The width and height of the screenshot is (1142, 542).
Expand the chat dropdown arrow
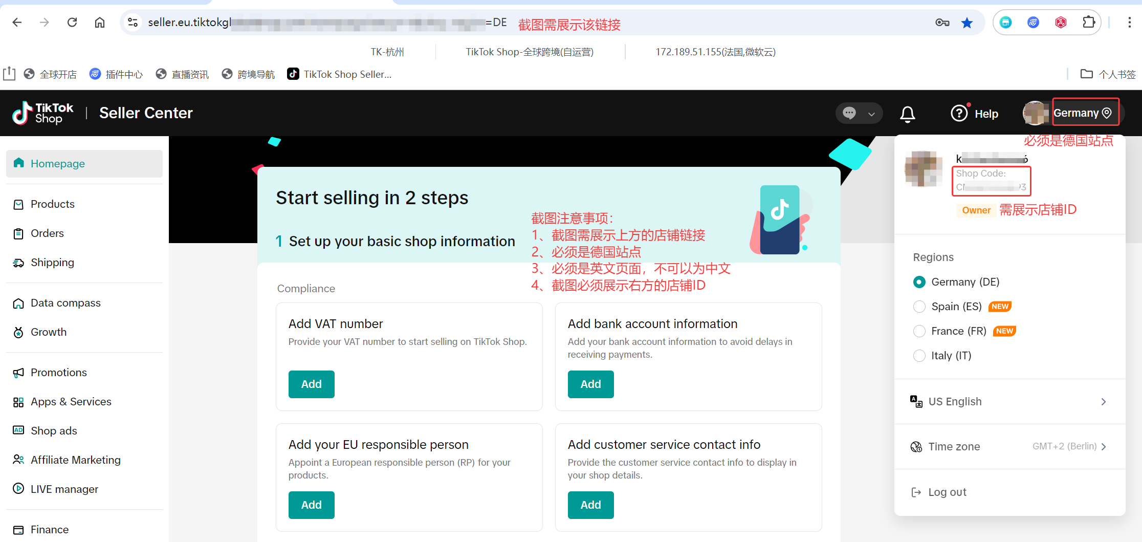click(x=871, y=114)
